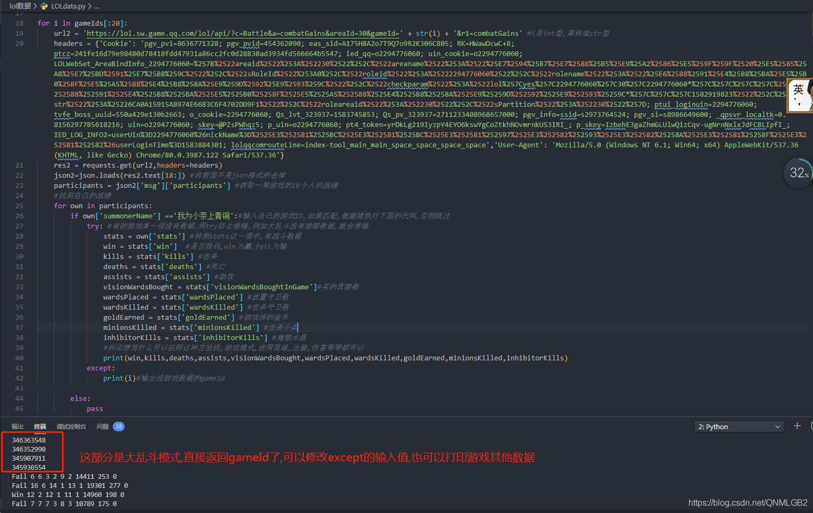Image resolution: width=813 pixels, height=513 pixels.
Task: Click the participants = json2['msg']['participants'] code
Action: click(143, 185)
